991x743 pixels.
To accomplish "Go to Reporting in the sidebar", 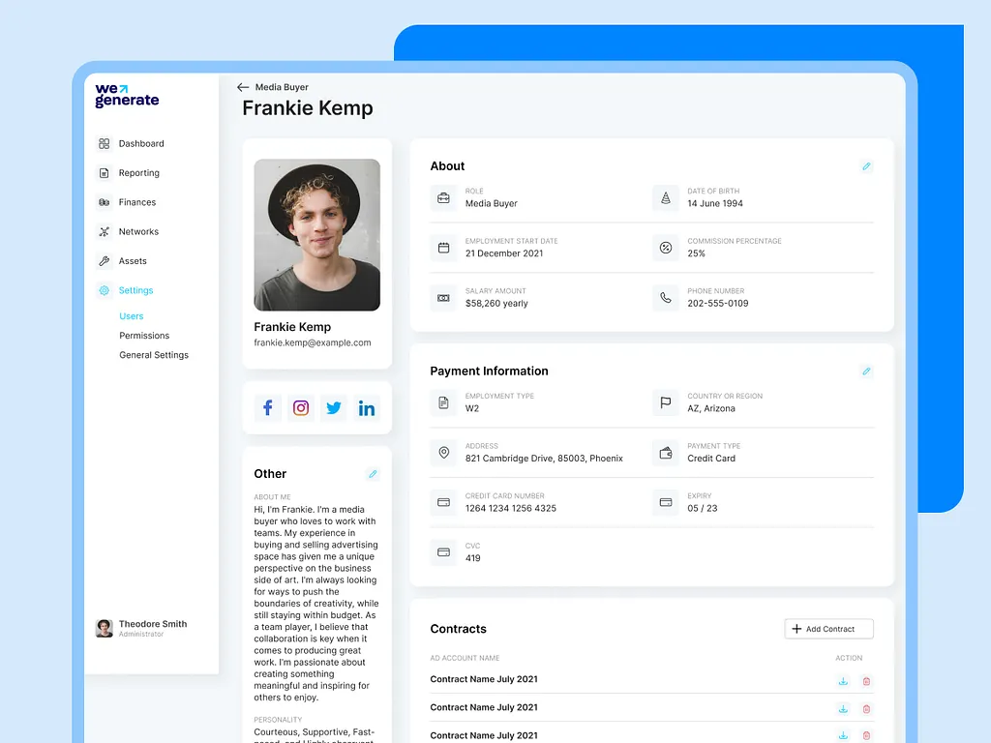I will click(139, 173).
